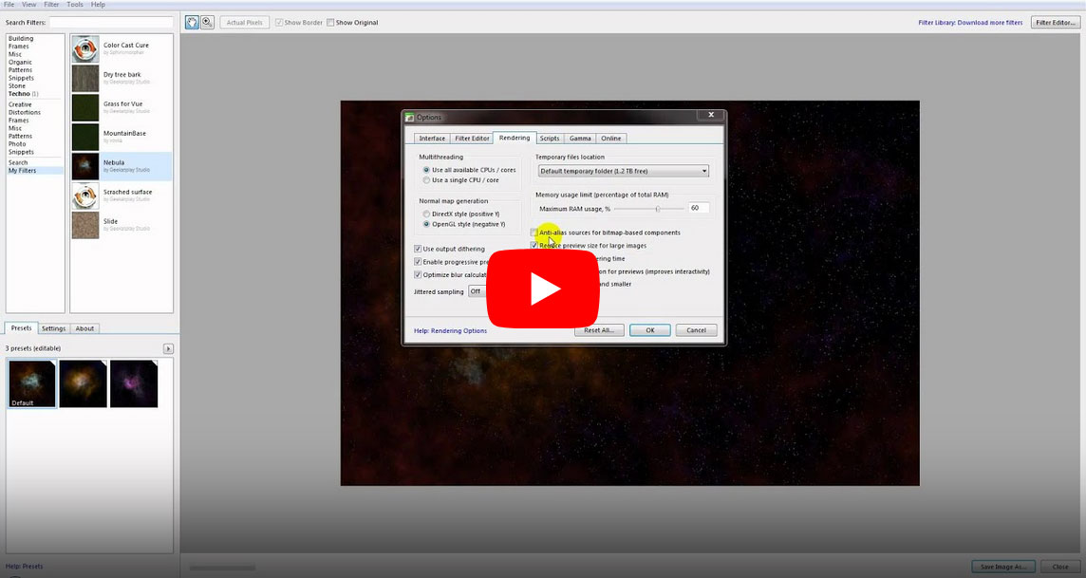Viewport: 1086px width, 578px height.
Task: Select the MountainBase filter icon
Action: [x=85, y=137]
